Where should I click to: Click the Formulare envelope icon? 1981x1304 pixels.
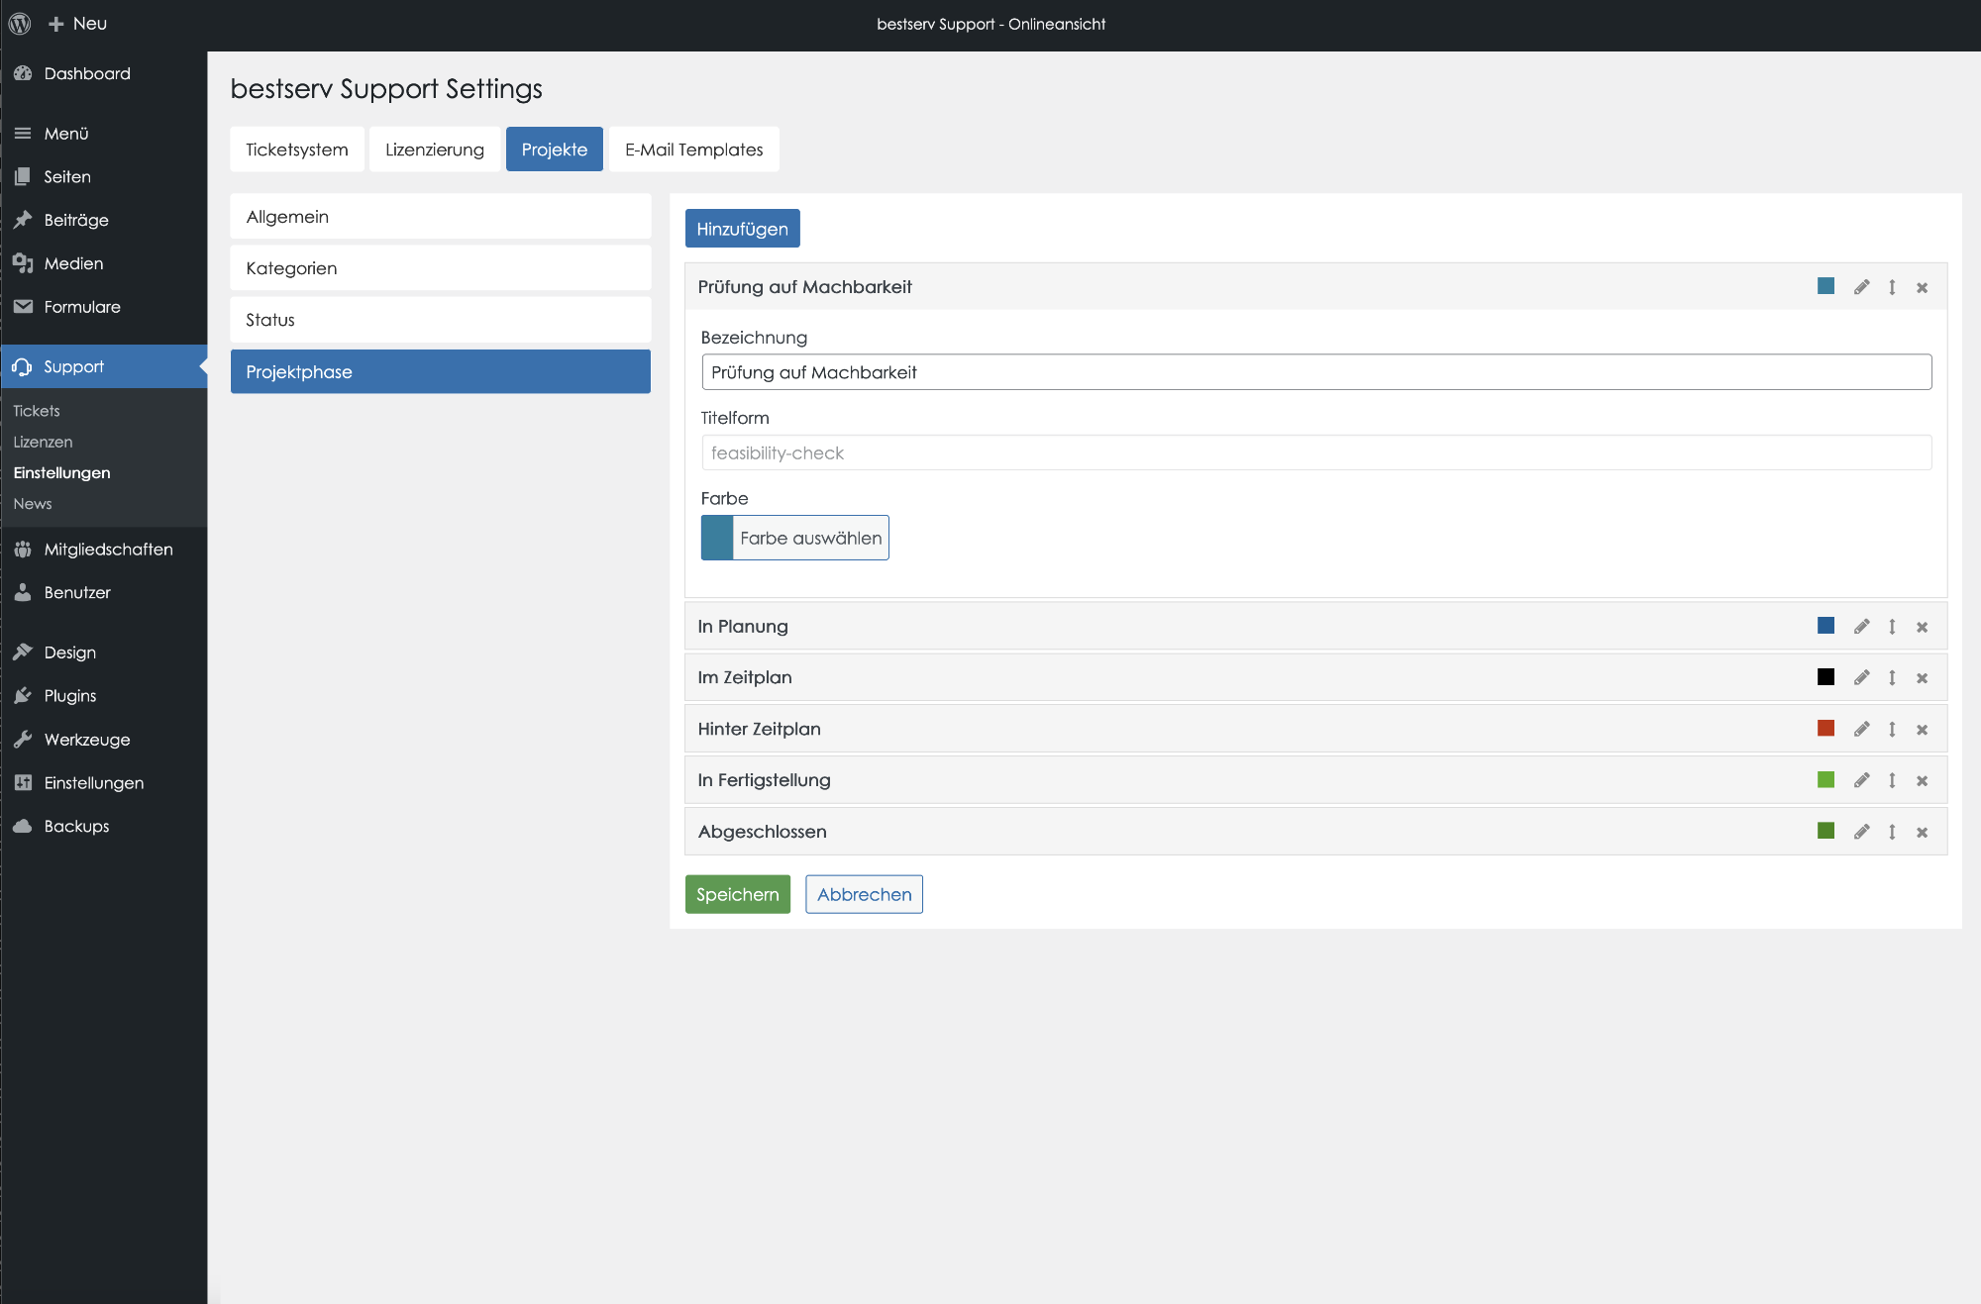click(23, 307)
